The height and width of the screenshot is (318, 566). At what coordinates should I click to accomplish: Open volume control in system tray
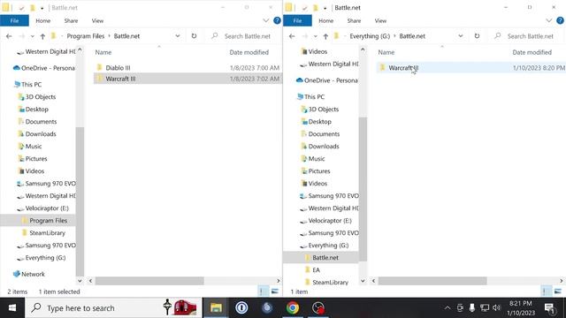point(497,307)
